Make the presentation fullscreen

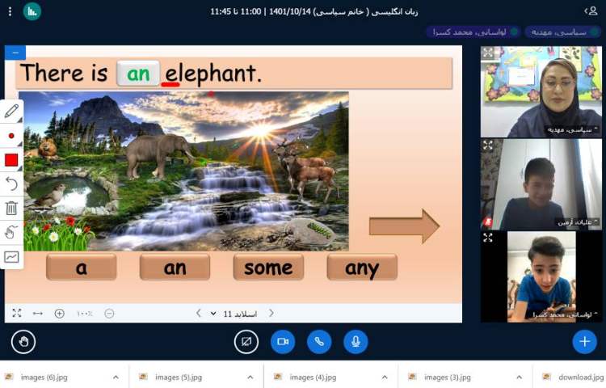17,314
